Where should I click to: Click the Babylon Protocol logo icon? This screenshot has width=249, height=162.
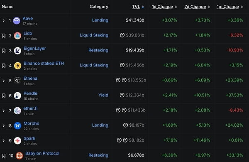pos(20,156)
